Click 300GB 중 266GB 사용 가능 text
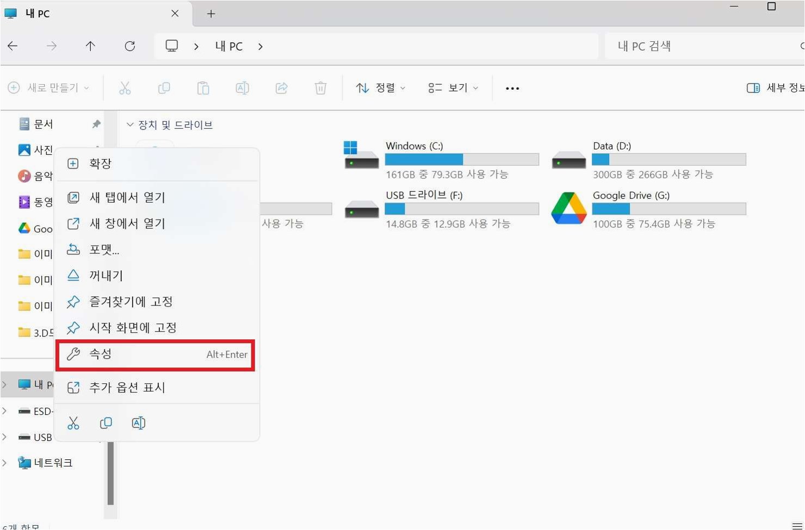 click(x=653, y=174)
